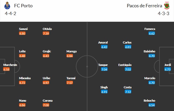Select goalkeeper Marchesín on the pitch
Viewport: 174px width, 111px height.
pyautogui.click(x=10, y=65)
